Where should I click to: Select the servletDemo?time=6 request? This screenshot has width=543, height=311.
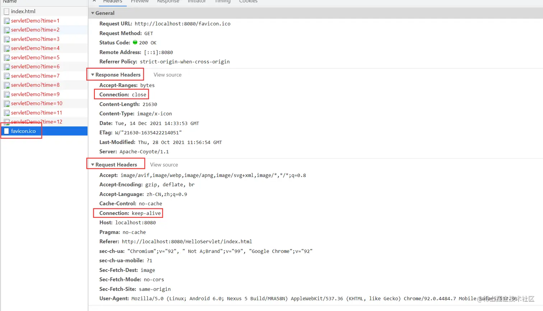pos(44,67)
